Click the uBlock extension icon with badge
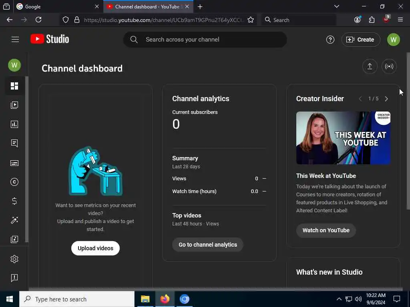The image size is (410, 307). (386, 19)
